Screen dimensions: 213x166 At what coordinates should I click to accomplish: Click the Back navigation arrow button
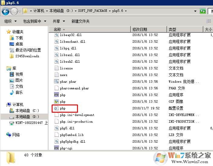pos(5,11)
